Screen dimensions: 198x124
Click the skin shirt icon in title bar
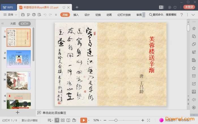[x=175, y=7]
